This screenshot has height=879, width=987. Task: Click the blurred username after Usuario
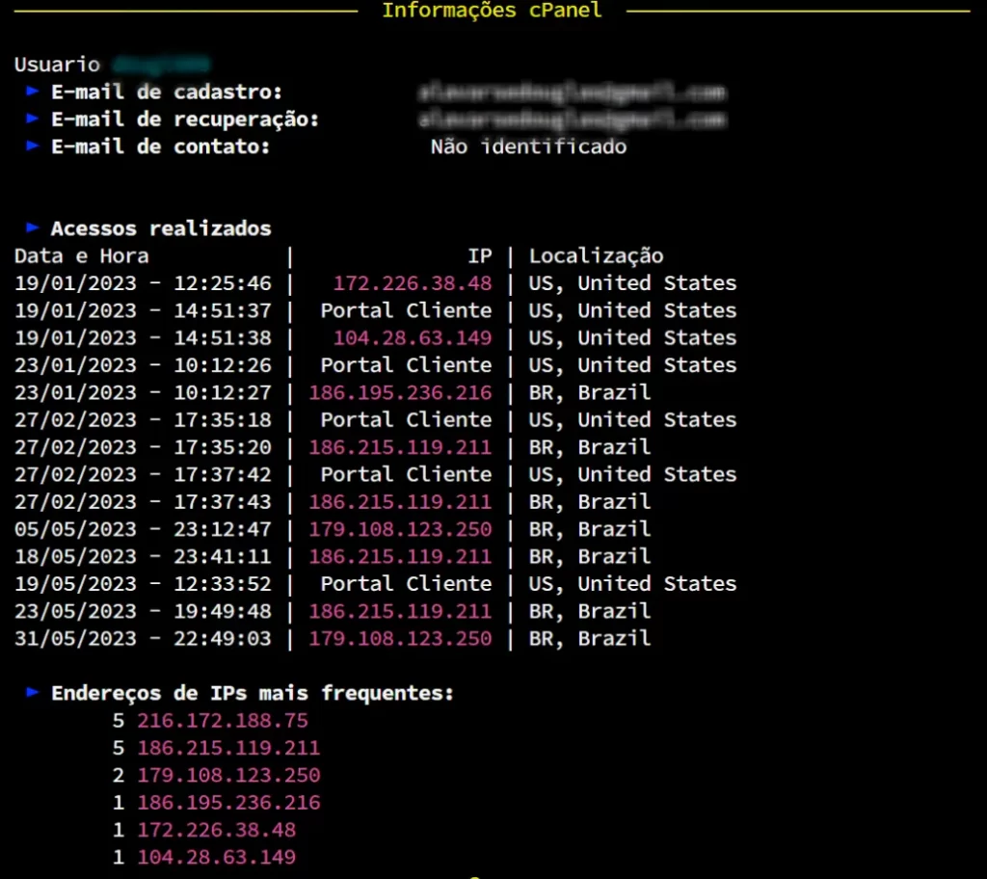click(162, 65)
